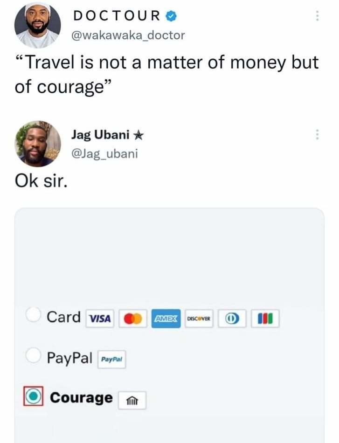Select the Card payment radio button
Screen dimensions: 339x443
[33, 314]
